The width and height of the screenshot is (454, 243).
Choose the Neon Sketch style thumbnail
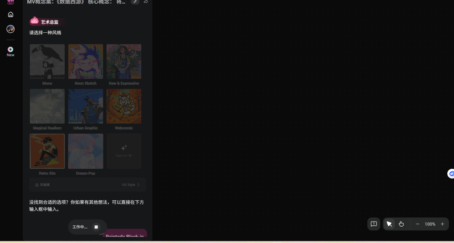[85, 62]
